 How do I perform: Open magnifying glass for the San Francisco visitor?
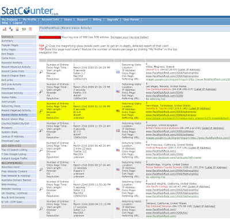click(41, 150)
